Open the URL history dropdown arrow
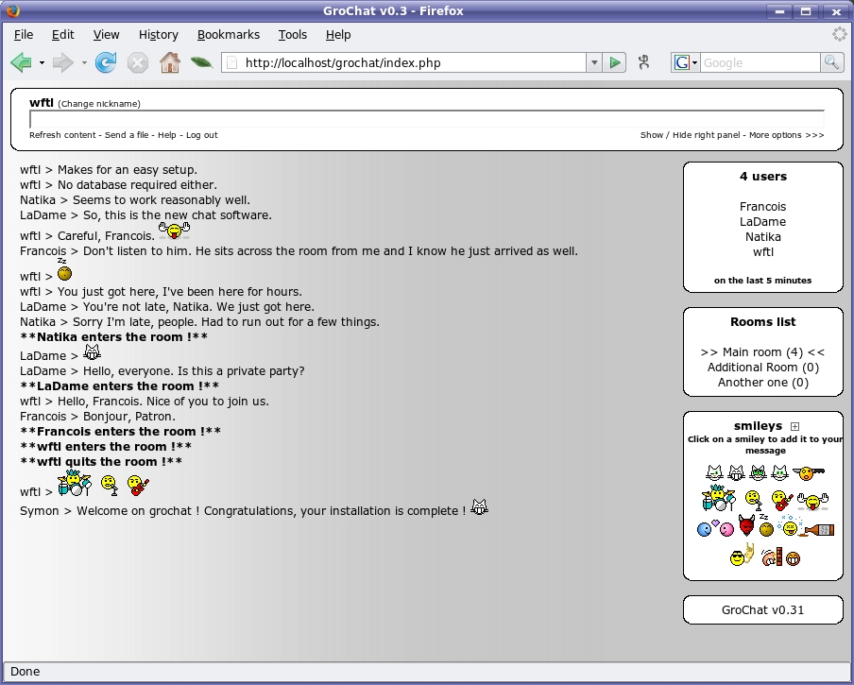854x685 pixels. (594, 63)
